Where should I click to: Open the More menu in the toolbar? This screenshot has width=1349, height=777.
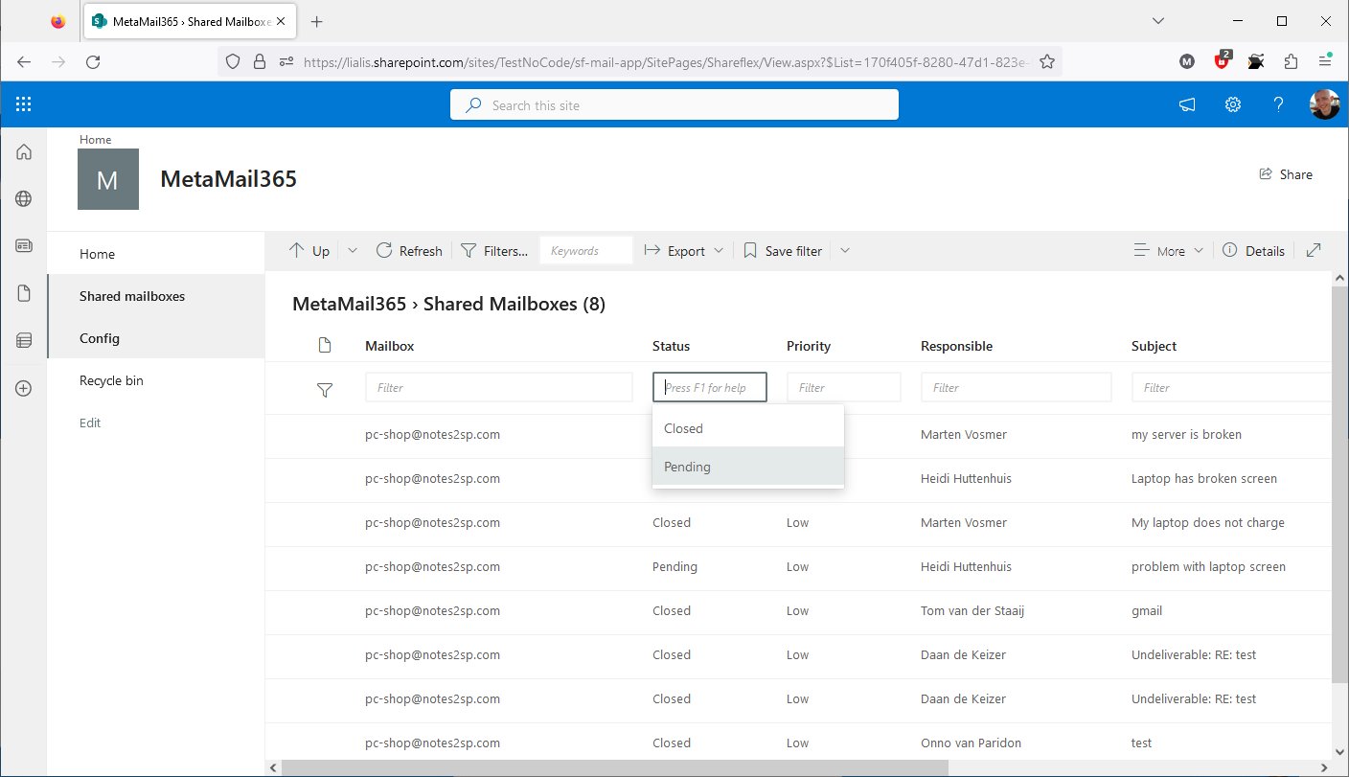tap(1168, 251)
